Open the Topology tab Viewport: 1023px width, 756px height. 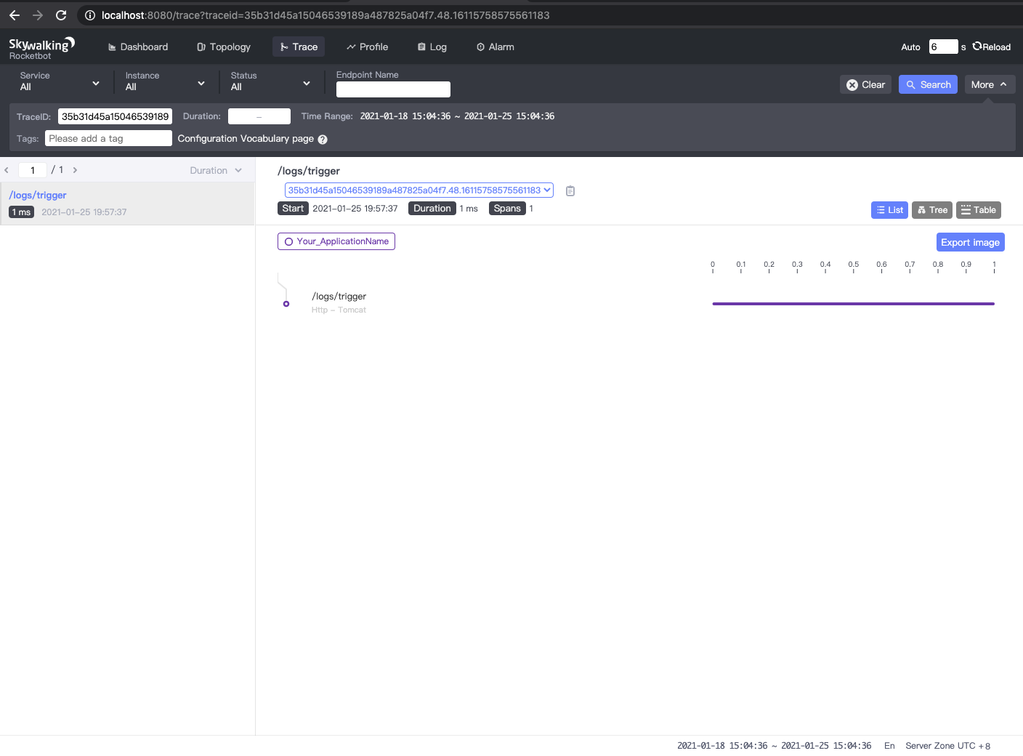tap(224, 47)
